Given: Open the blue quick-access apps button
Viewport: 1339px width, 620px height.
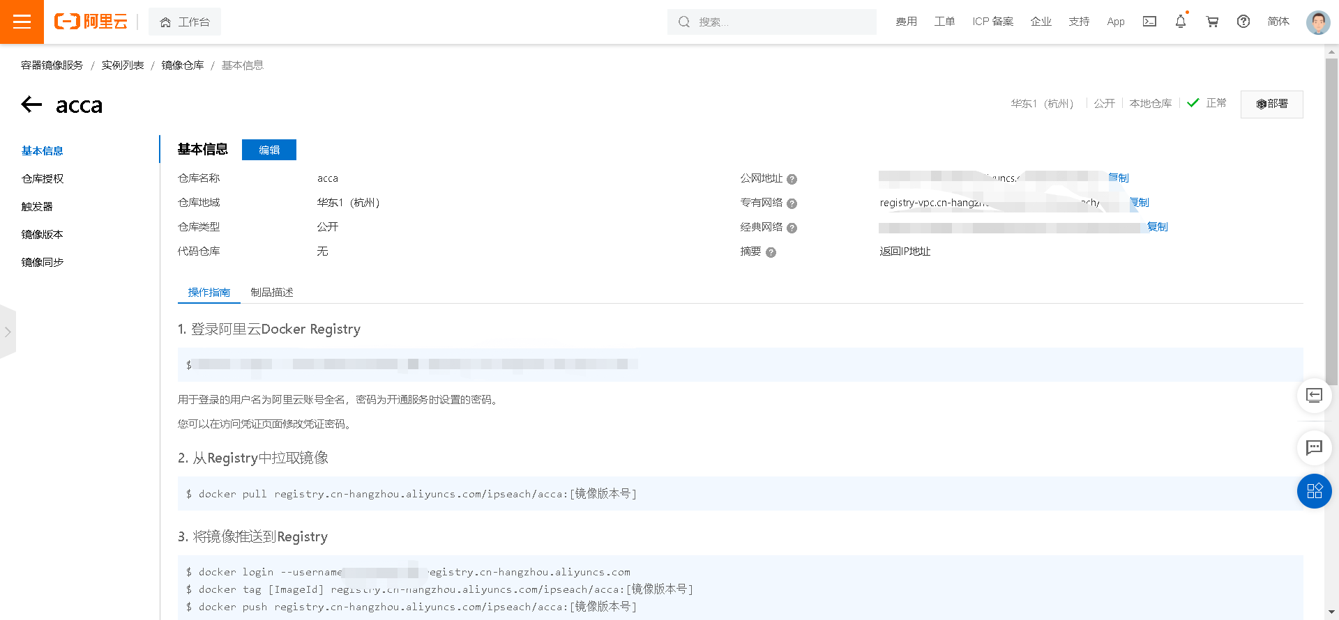Looking at the screenshot, I should tap(1315, 491).
